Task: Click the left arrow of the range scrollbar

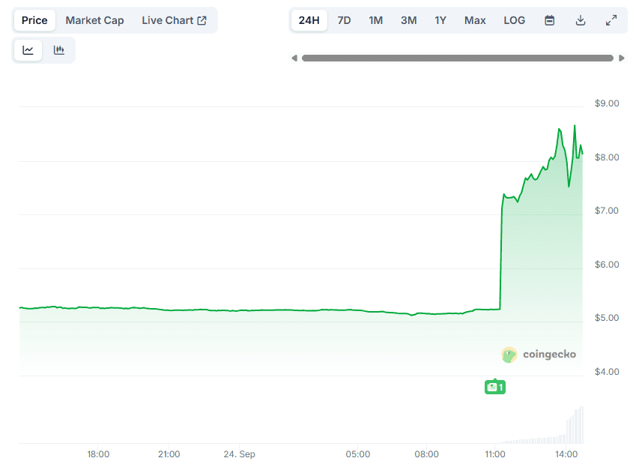Action: pyautogui.click(x=294, y=58)
